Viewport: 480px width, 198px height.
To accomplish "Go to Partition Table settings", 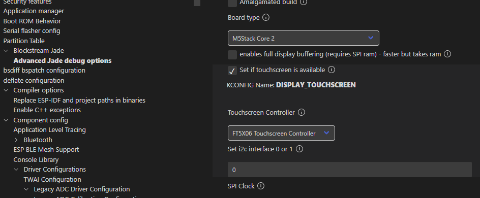I will [x=24, y=41].
